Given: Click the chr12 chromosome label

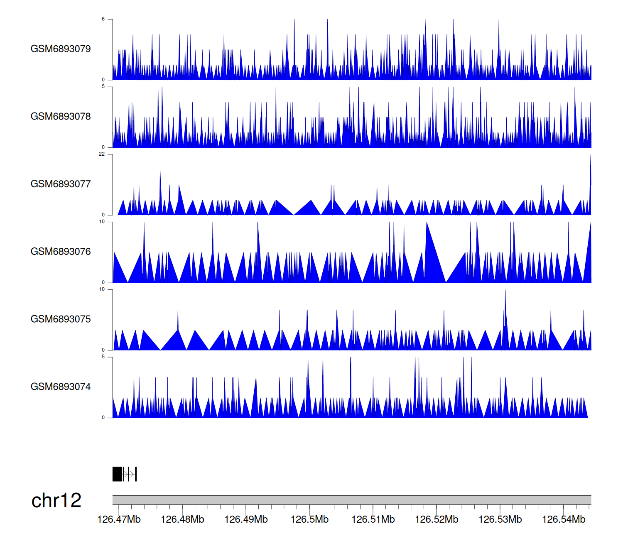Looking at the screenshot, I should tap(56, 500).
